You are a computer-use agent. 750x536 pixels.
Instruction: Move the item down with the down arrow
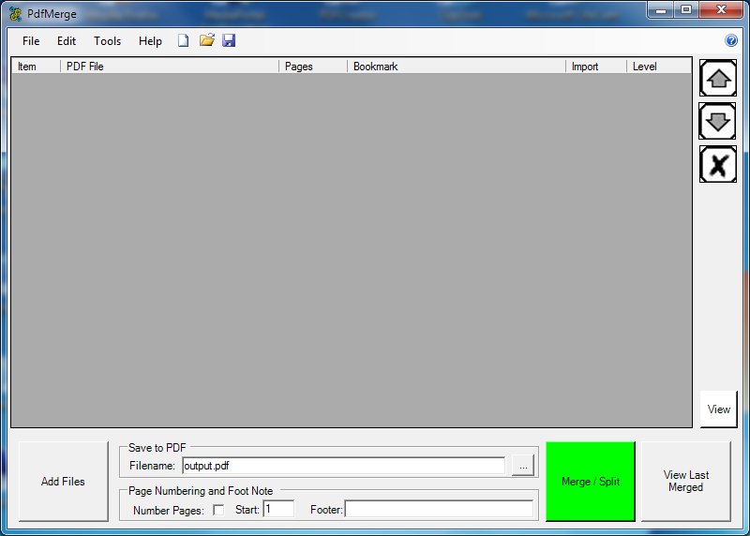tap(718, 122)
